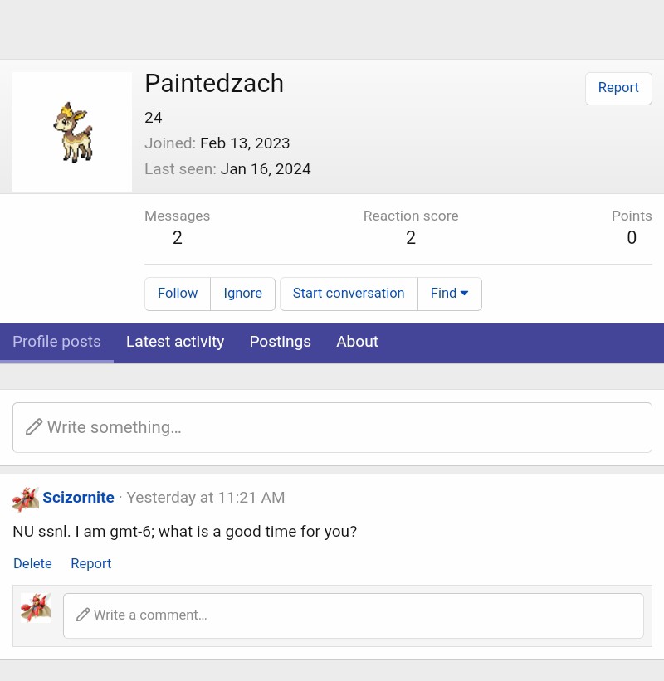Open the Latest activity tab
Viewport: 664px width, 681px height.
pos(175,343)
